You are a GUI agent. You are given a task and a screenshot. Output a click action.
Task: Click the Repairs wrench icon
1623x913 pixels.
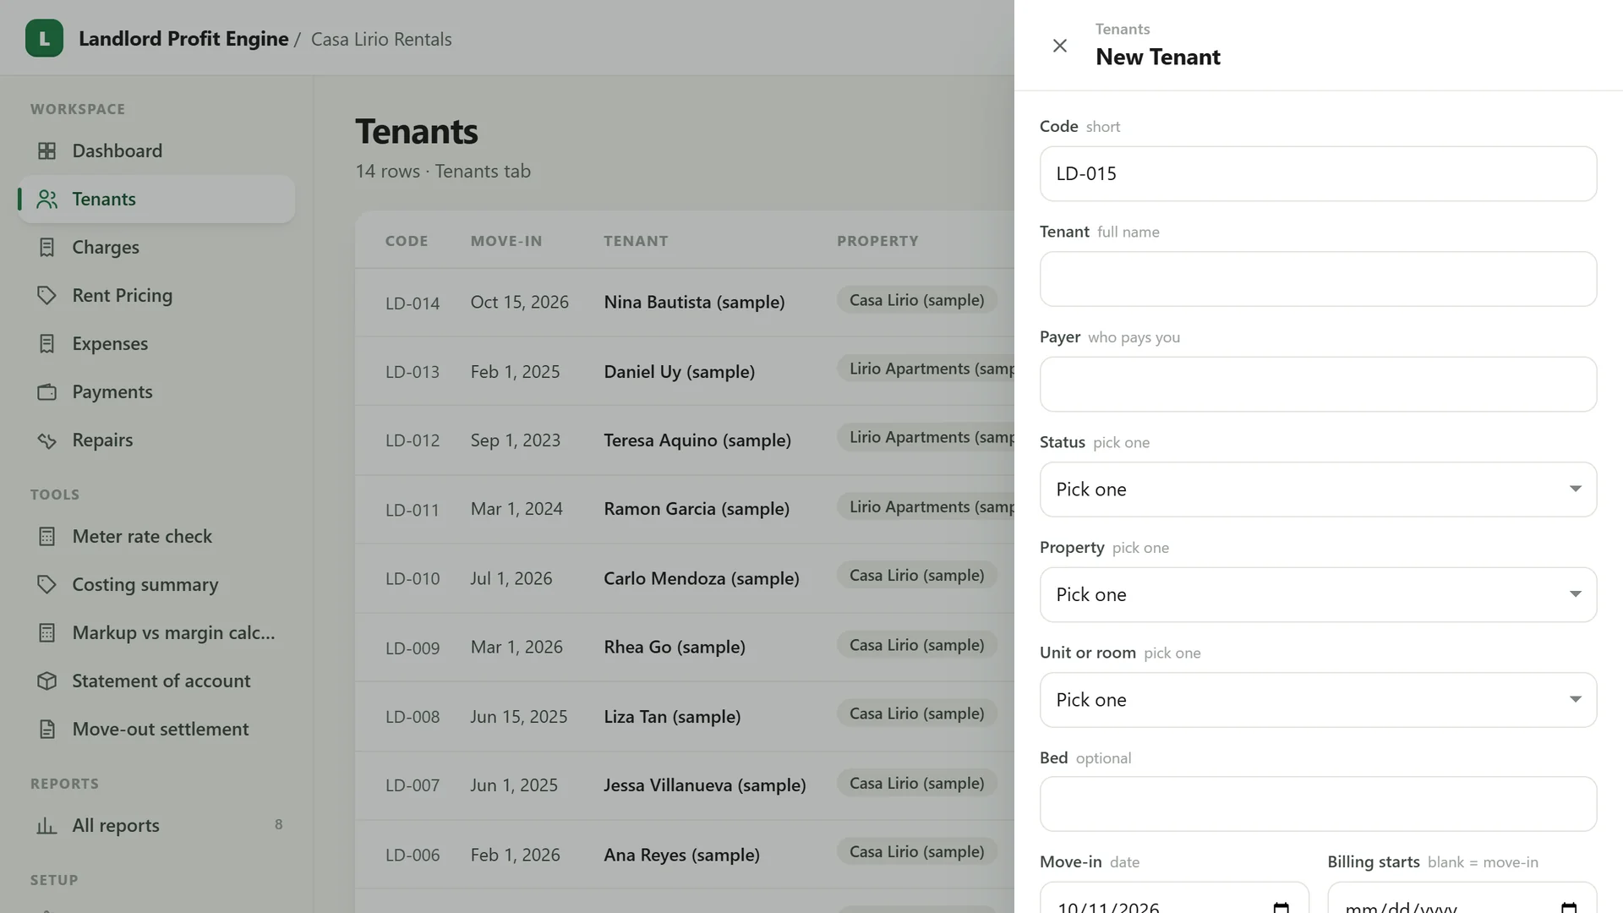click(x=47, y=440)
